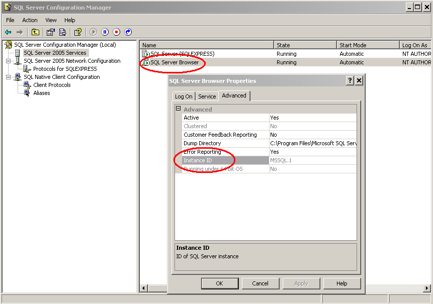433x304 pixels.
Task: Select SQL Server Configuration Manager (Local) label
Action: tap(65, 45)
